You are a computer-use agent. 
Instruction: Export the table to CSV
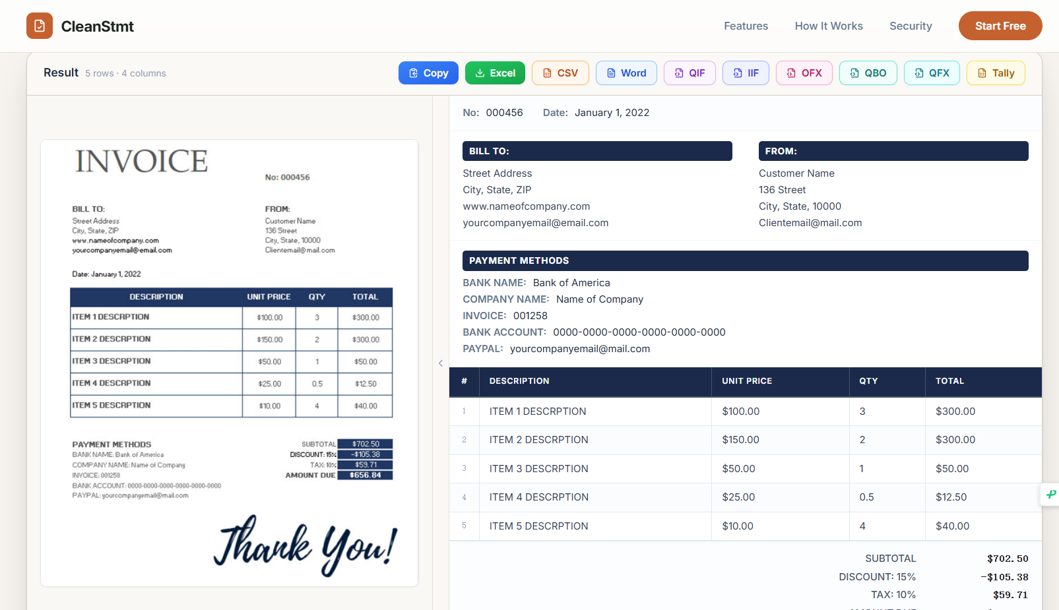coord(560,73)
